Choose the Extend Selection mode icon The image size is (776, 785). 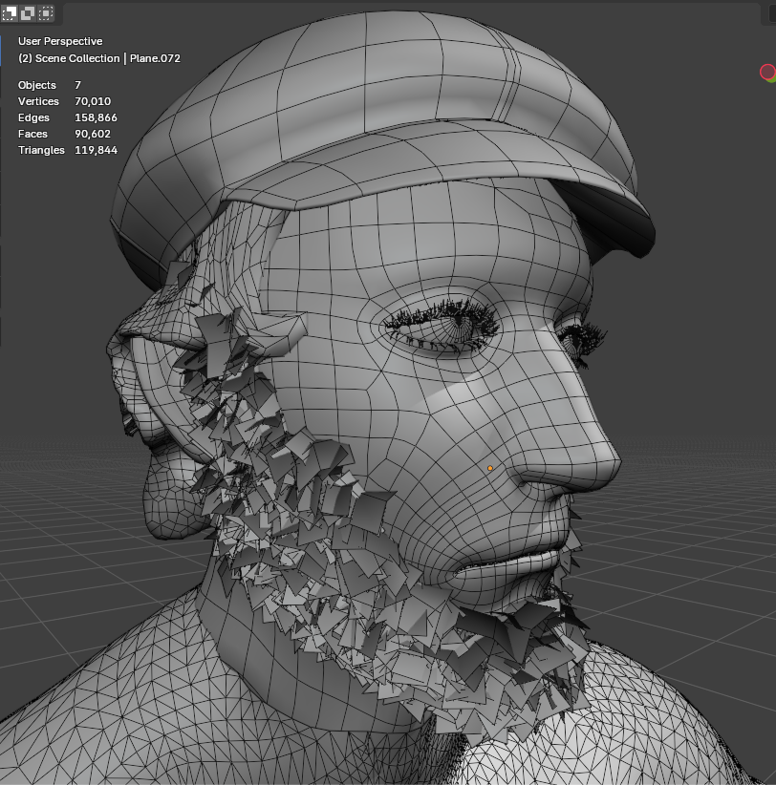pos(28,13)
